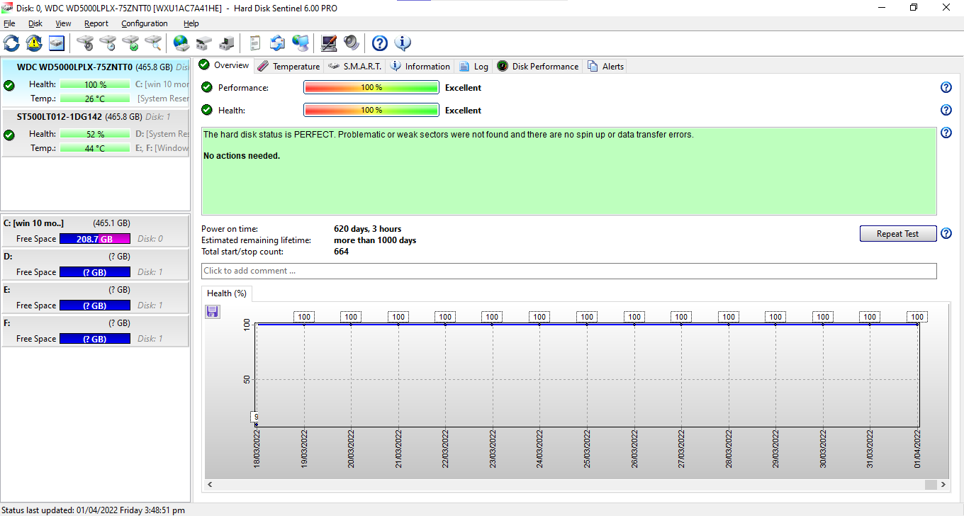
Task: Click help icon next to Performance bar
Action: point(946,88)
